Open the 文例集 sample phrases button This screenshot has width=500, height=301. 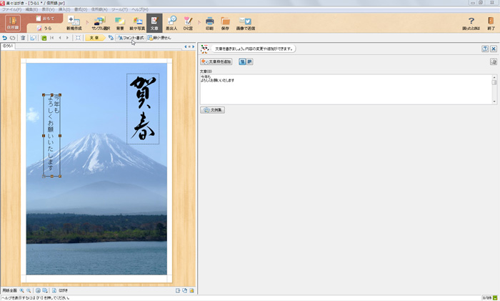pos(213,110)
